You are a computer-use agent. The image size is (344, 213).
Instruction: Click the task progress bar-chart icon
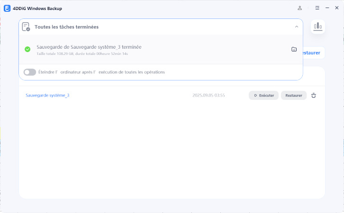click(x=317, y=27)
